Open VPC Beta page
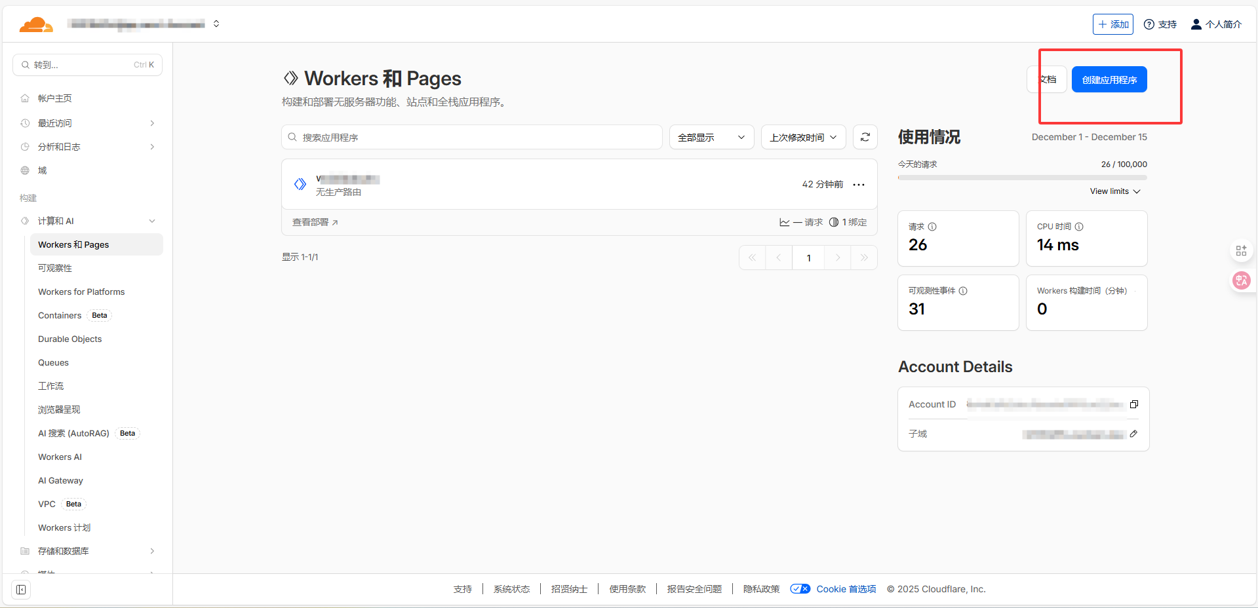1258x608 pixels. click(x=62, y=504)
